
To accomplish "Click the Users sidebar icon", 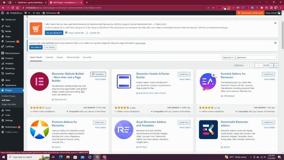I will (3, 110).
